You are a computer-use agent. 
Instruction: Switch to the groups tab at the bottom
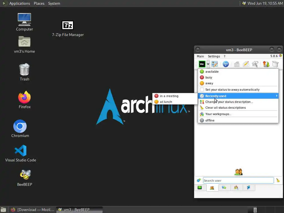(x=236, y=187)
